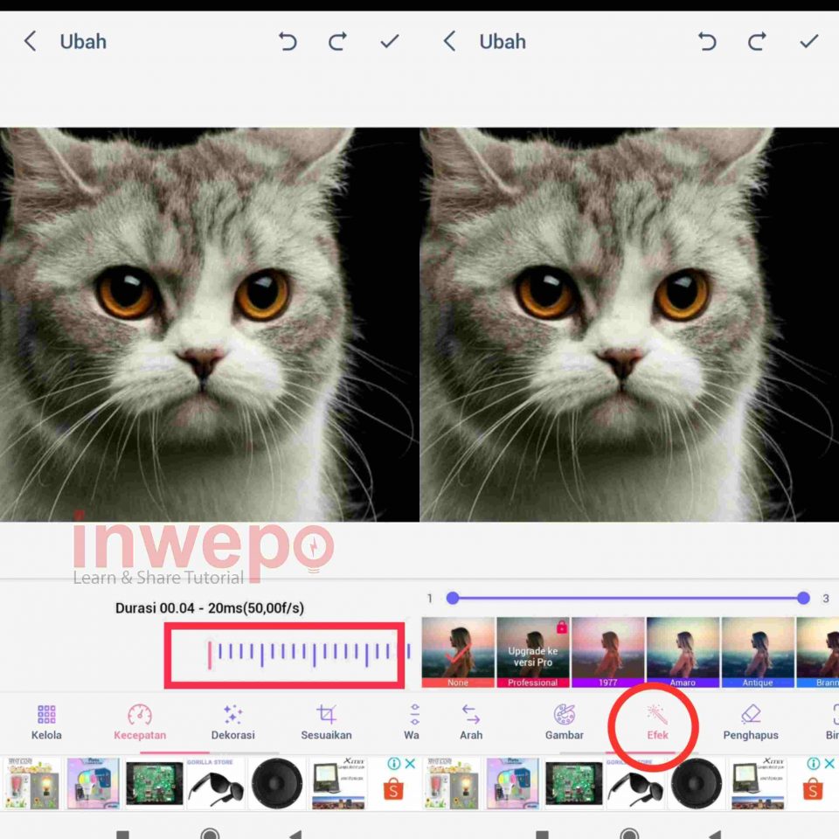Select the Kelola manage tool
839x839 pixels.
45,724
